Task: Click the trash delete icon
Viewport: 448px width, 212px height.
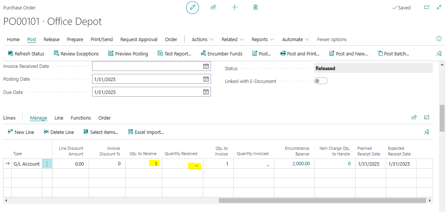Action: tap(256, 8)
